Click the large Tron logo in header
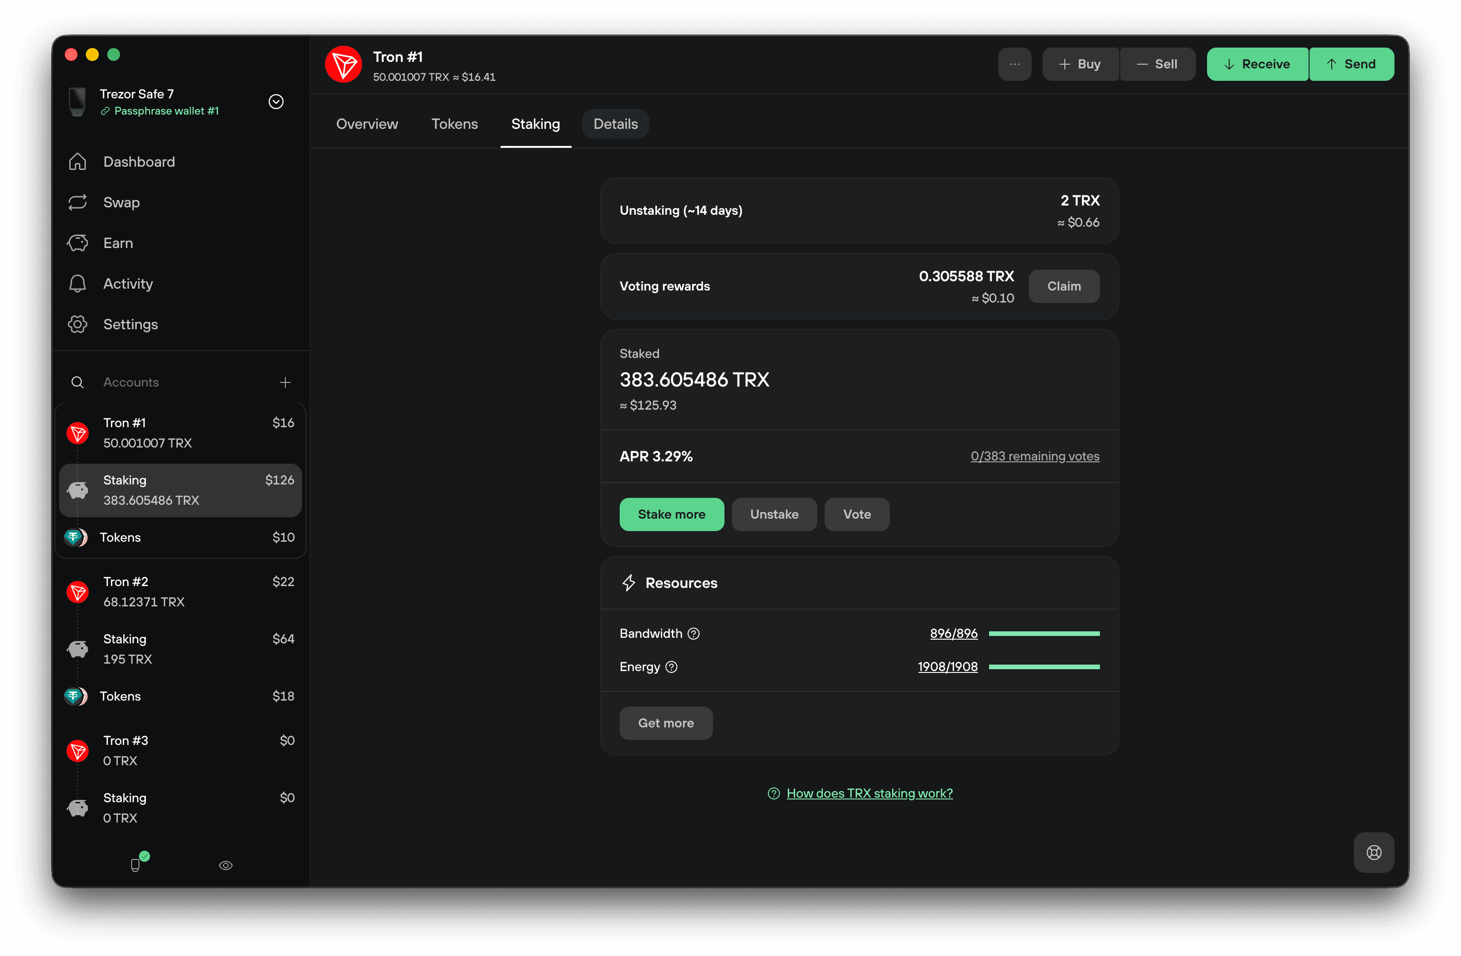Image resolution: width=1461 pixels, height=956 pixels. 343,64
